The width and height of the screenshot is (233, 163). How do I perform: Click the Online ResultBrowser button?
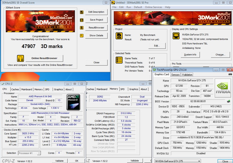coord(44,58)
